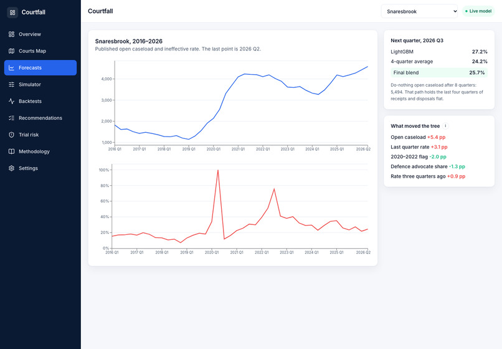Click the Courtfall sidebar brand name
Viewport: 502px width, 349px height.
pos(33,12)
